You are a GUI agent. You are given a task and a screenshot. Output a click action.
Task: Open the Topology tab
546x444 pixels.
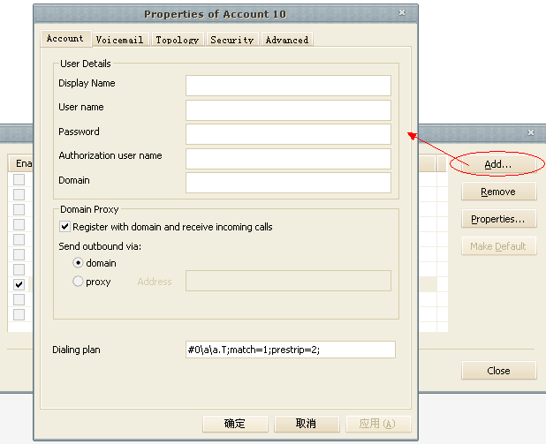click(178, 40)
